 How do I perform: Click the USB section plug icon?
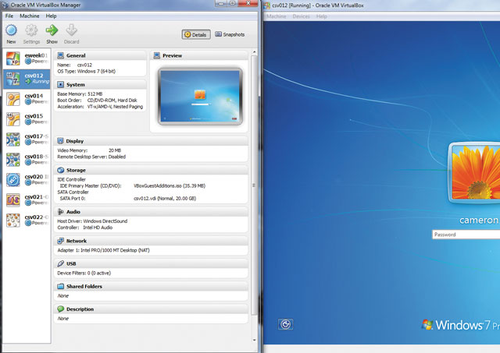pyautogui.click(x=61, y=263)
